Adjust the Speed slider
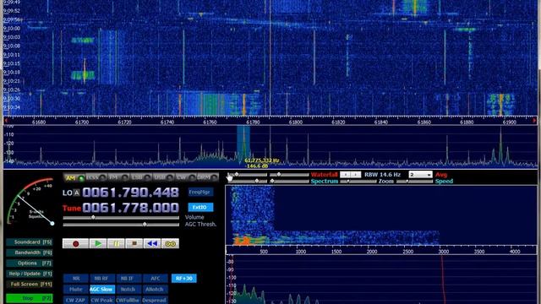Image resolution: width=541 pixels, height=304 pixels. click(415, 182)
